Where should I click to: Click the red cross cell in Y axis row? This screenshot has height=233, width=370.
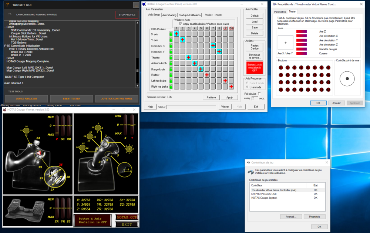(x=183, y=40)
